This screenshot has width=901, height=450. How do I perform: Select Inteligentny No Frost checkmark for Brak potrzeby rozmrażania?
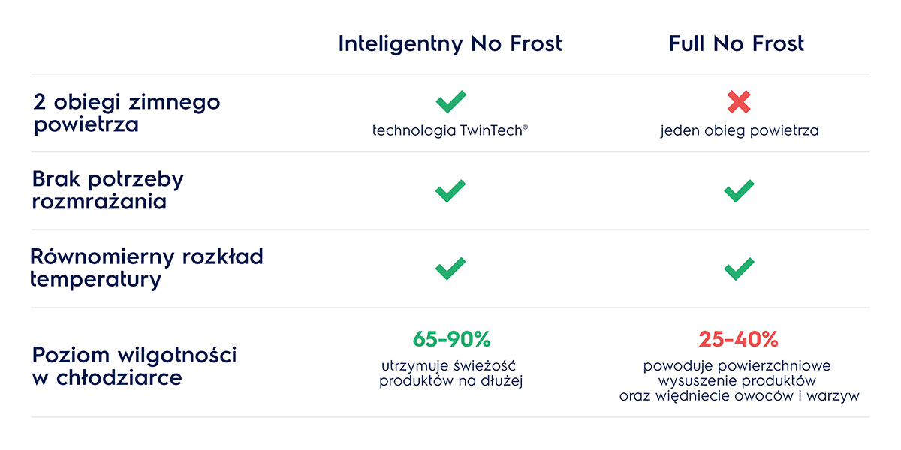pos(450,190)
